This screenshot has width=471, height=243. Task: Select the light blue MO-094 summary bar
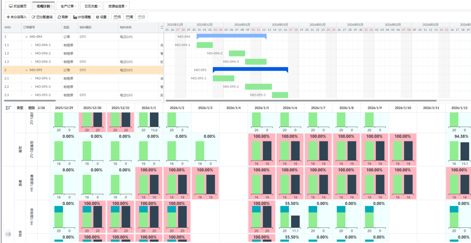[x=232, y=37]
